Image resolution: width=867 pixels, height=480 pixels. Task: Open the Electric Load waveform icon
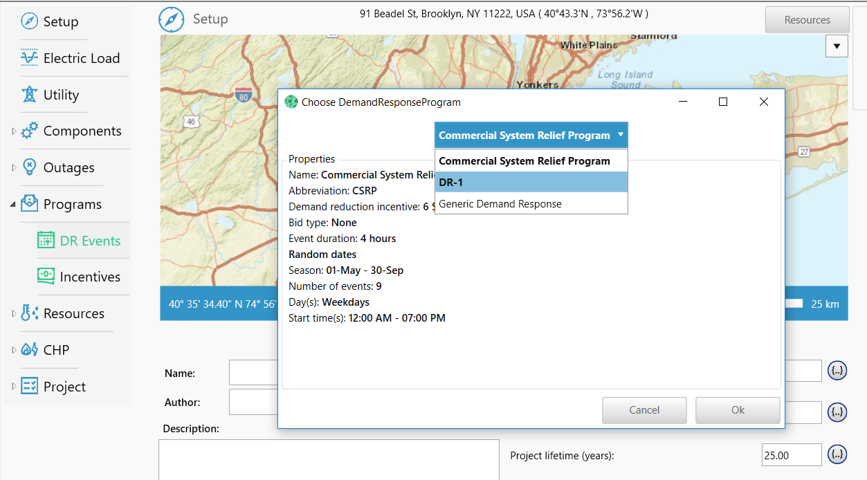point(29,58)
